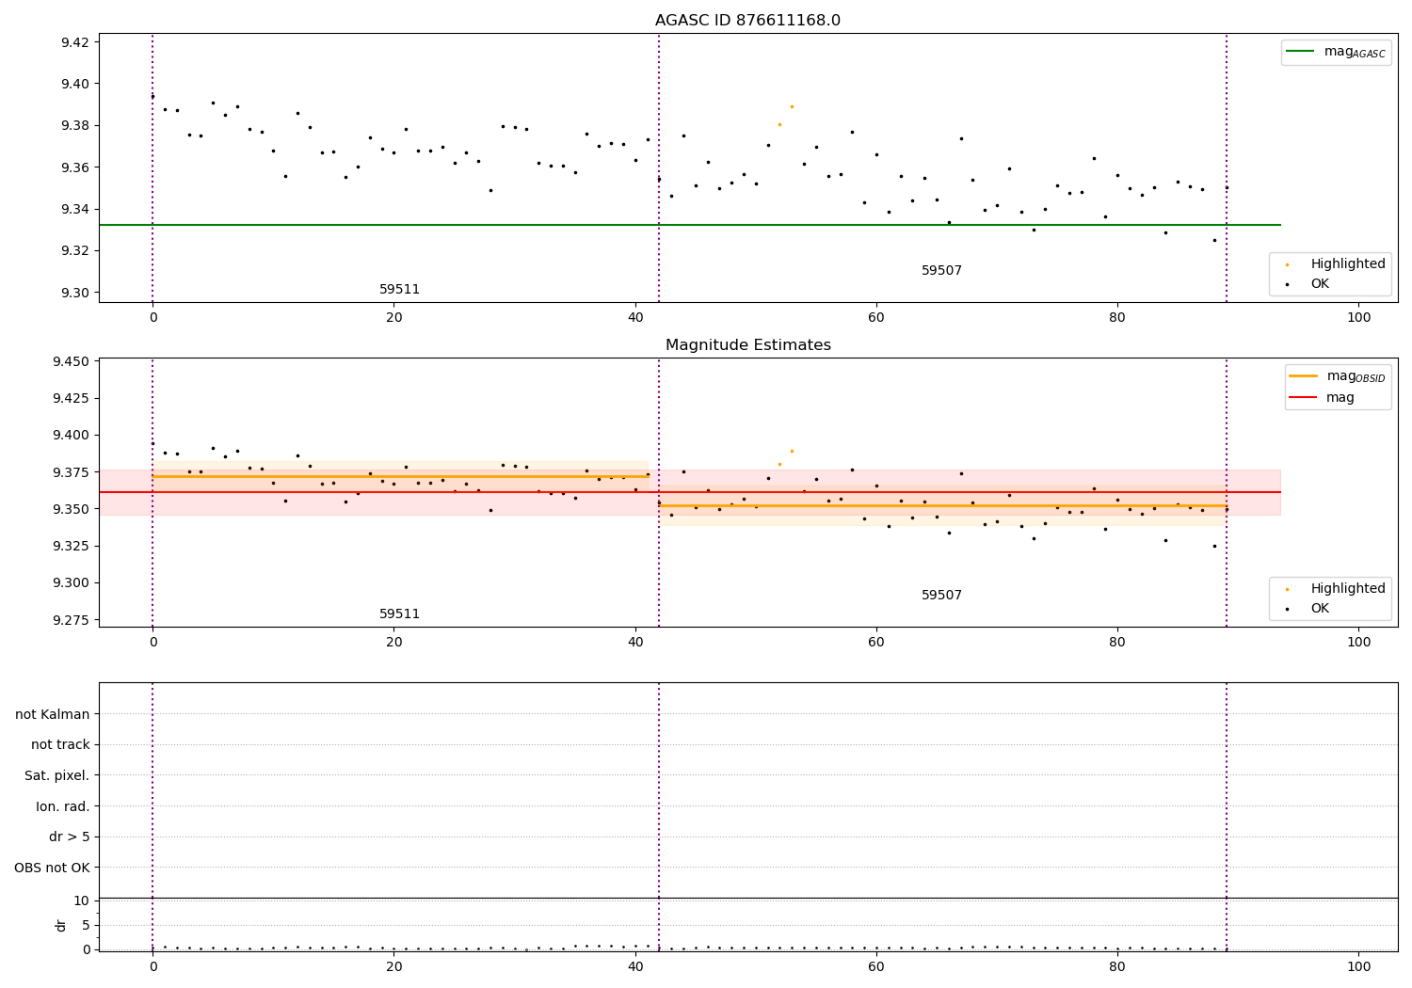Click the 9.34 y-axis tick label

click(x=74, y=209)
